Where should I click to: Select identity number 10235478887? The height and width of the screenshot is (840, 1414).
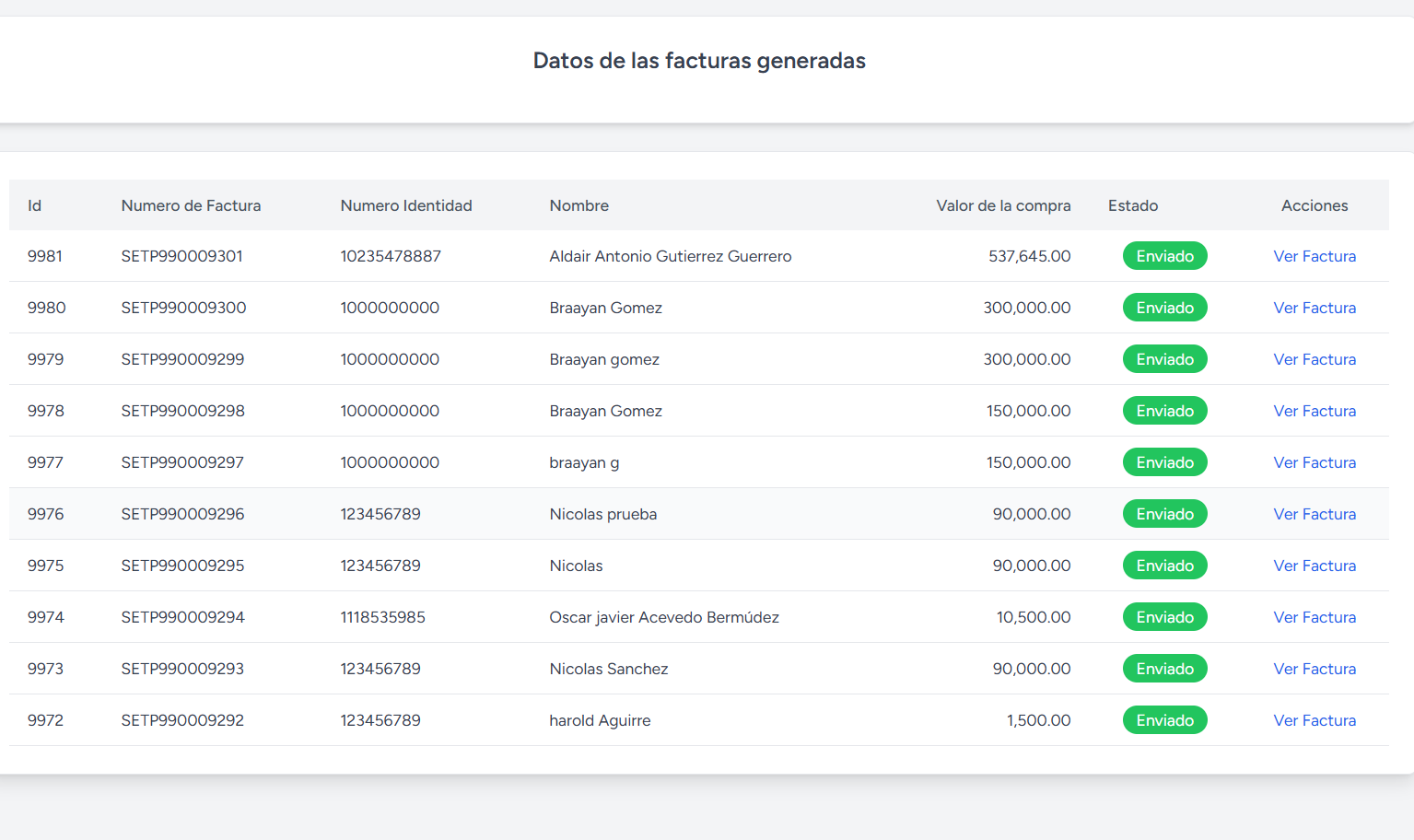pyautogui.click(x=391, y=256)
